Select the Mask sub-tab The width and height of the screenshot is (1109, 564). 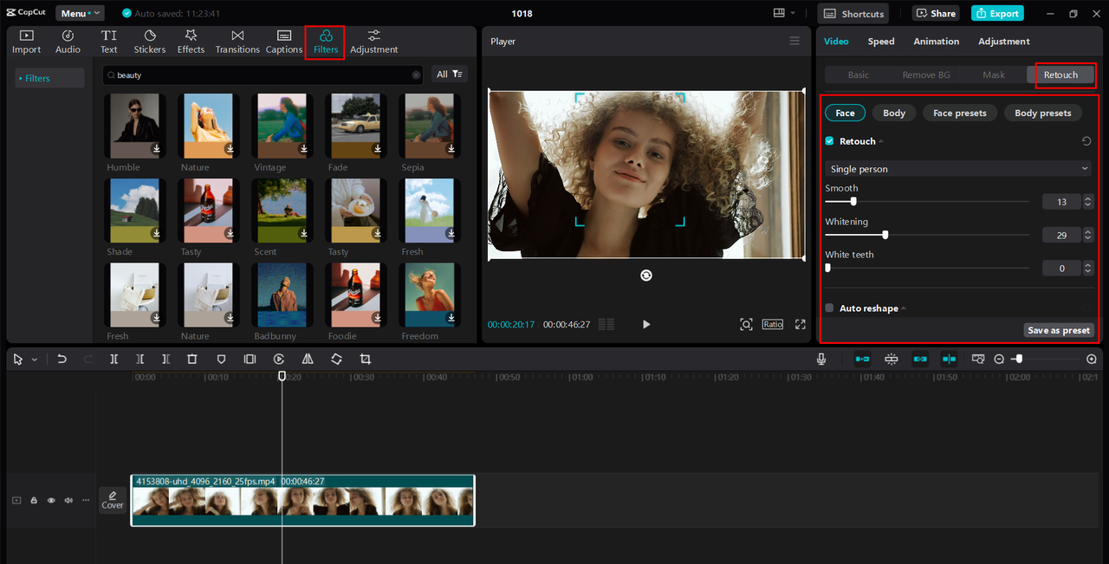tap(994, 75)
